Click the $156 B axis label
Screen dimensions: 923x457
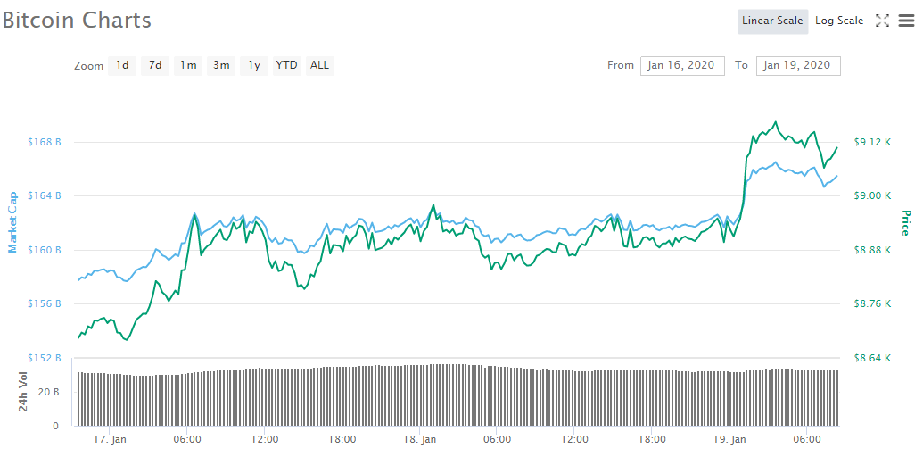pyautogui.click(x=45, y=303)
